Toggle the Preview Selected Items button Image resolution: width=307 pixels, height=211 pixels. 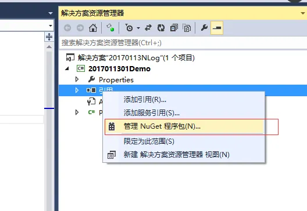click(217, 28)
